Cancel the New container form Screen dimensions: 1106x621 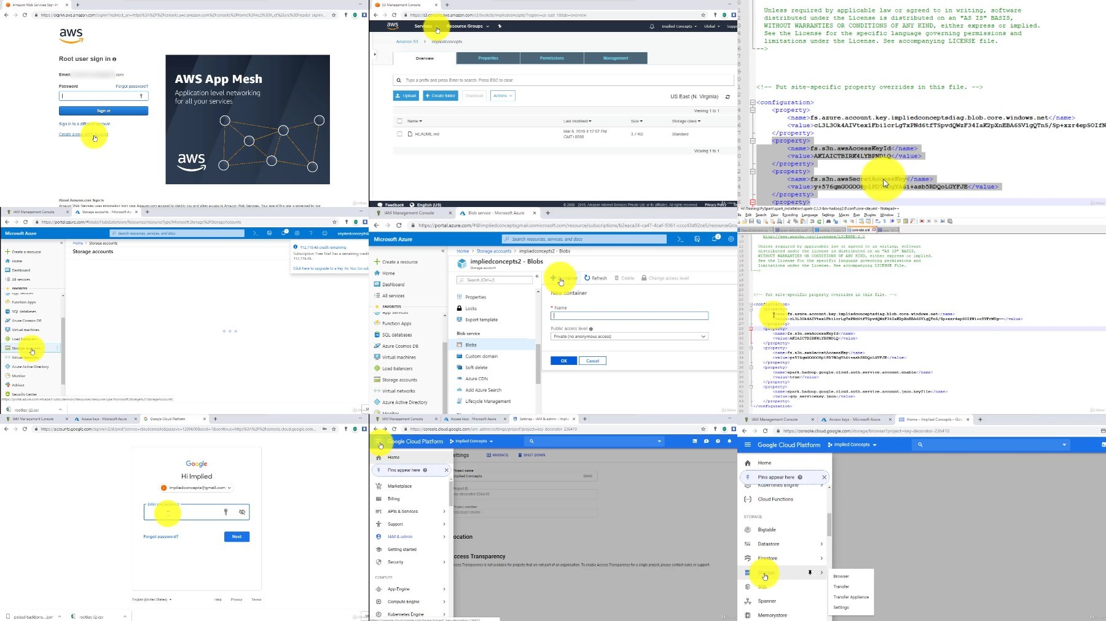pyautogui.click(x=592, y=361)
